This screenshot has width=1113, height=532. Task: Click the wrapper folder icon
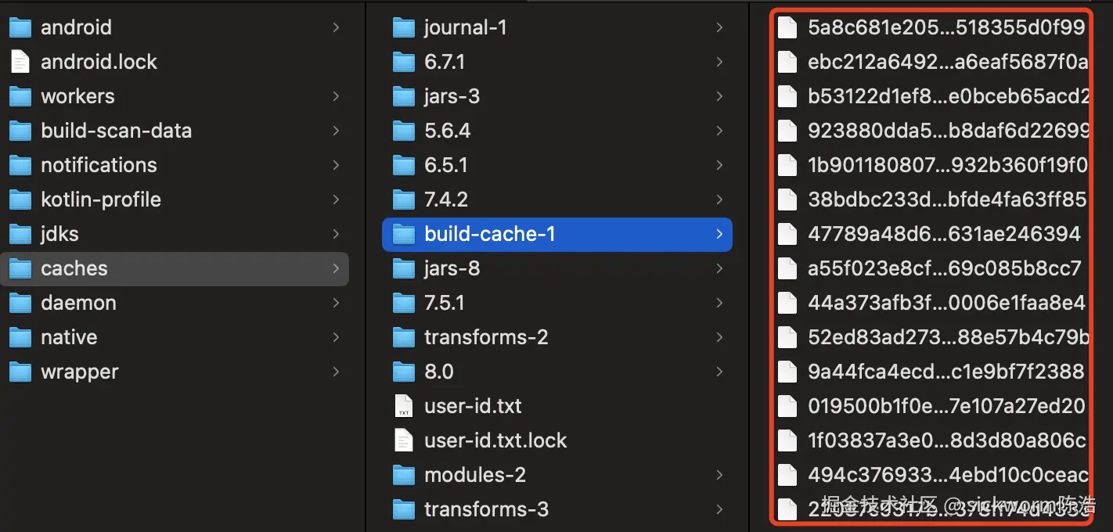(x=20, y=372)
